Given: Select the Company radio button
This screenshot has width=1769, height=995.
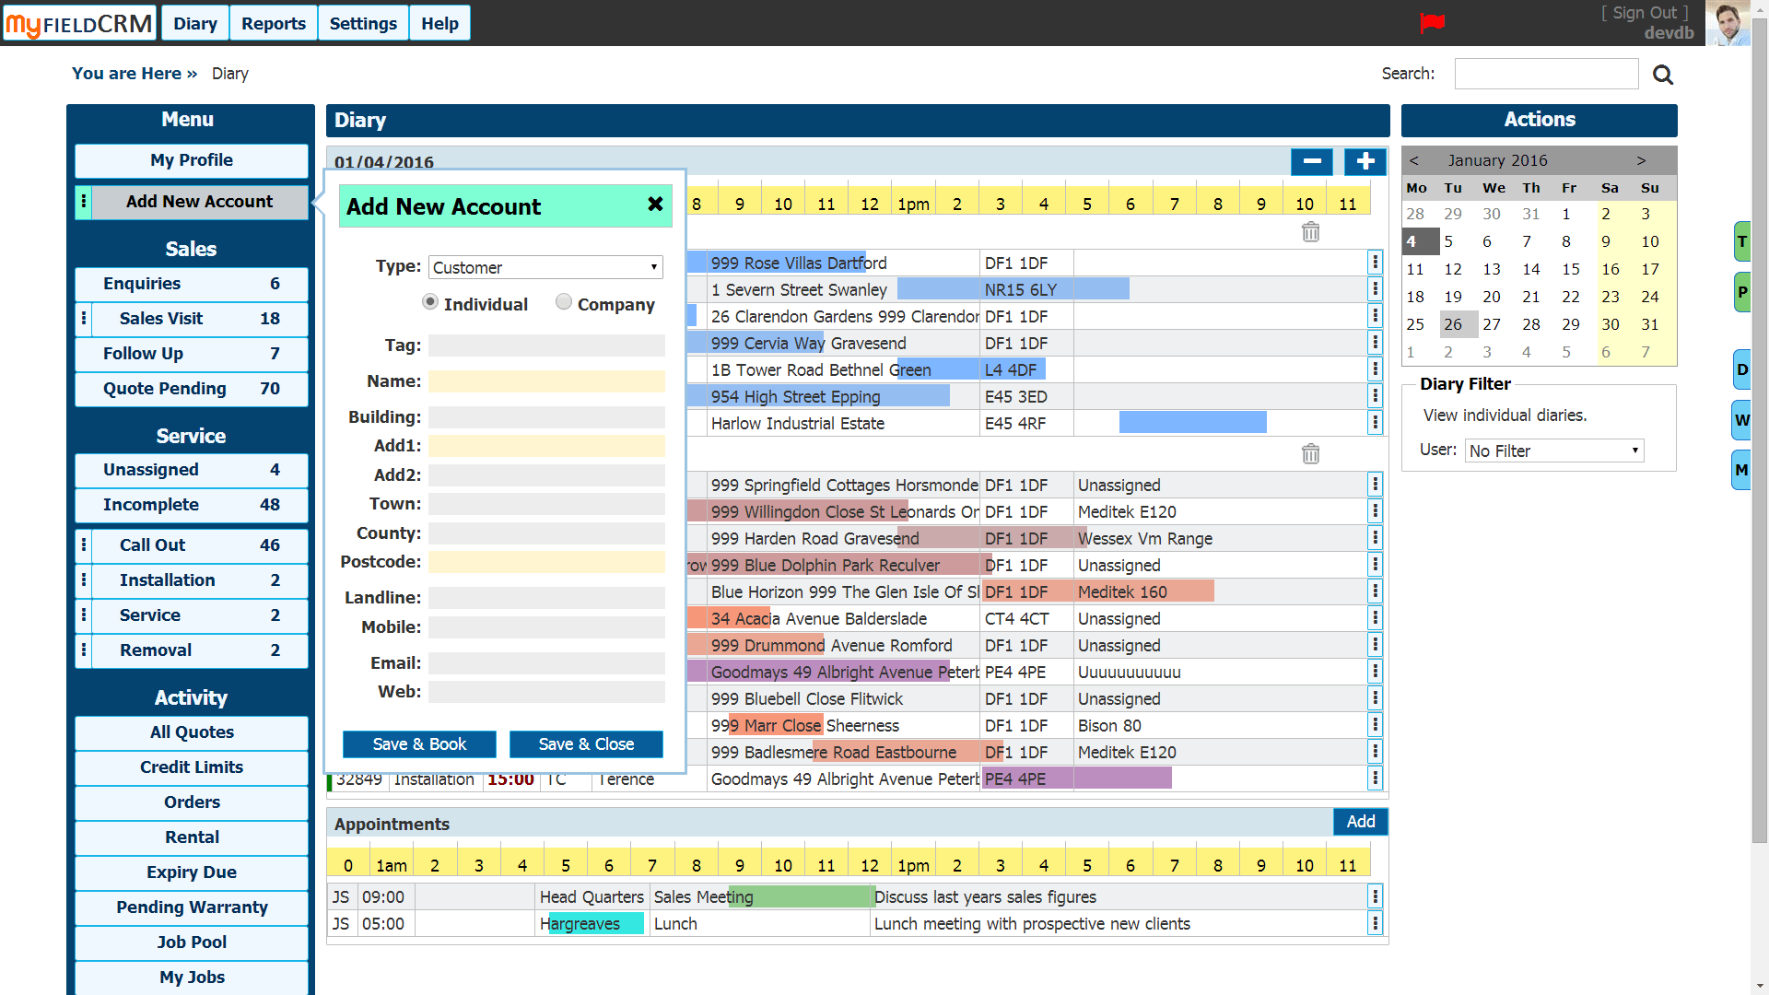Looking at the screenshot, I should tap(563, 301).
